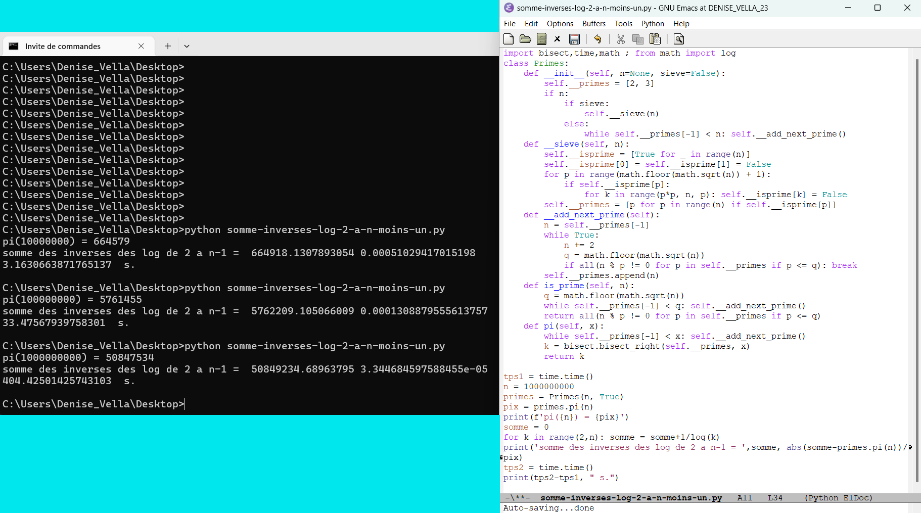Copy selection with the copy icon
Screen dimensions: 921x513
(637, 39)
